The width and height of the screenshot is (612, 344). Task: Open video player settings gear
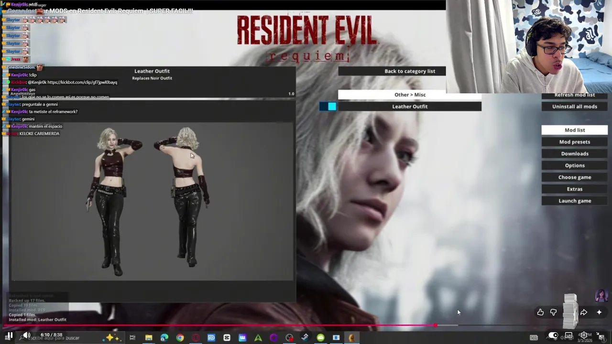[x=584, y=335]
